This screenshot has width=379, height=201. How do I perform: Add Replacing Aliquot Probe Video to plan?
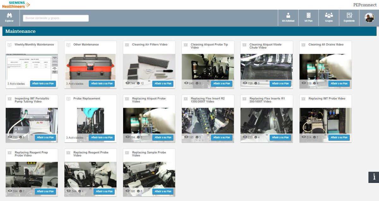(163, 138)
